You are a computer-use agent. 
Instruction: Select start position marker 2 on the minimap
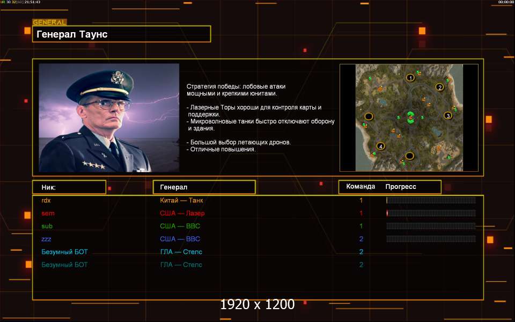440,87
